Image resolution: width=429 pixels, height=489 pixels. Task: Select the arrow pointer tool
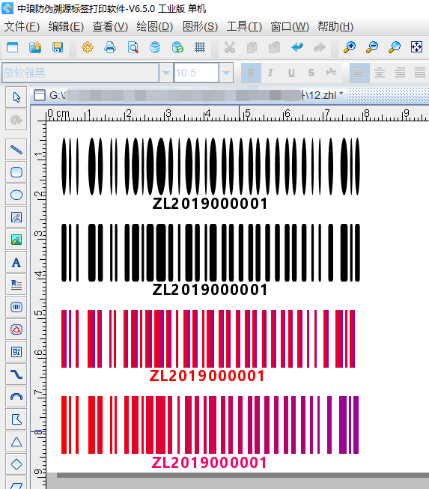16,97
